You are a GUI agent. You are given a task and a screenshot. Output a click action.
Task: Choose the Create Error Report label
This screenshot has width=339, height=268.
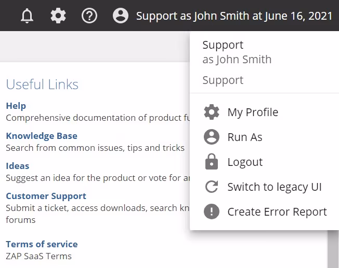pyautogui.click(x=277, y=212)
